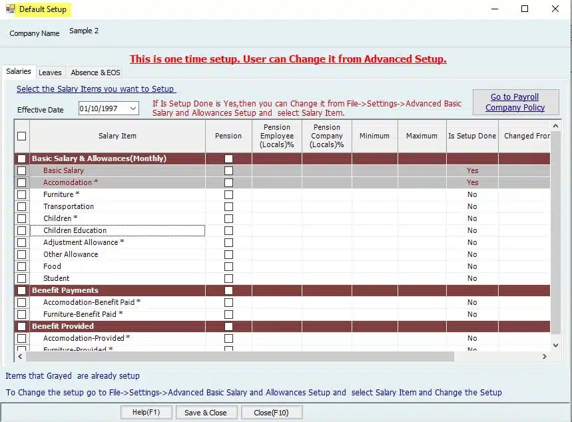Viewport: 572px width, 422px height.
Task: Select the Accomodation-Provided * item
Action: coord(87,339)
